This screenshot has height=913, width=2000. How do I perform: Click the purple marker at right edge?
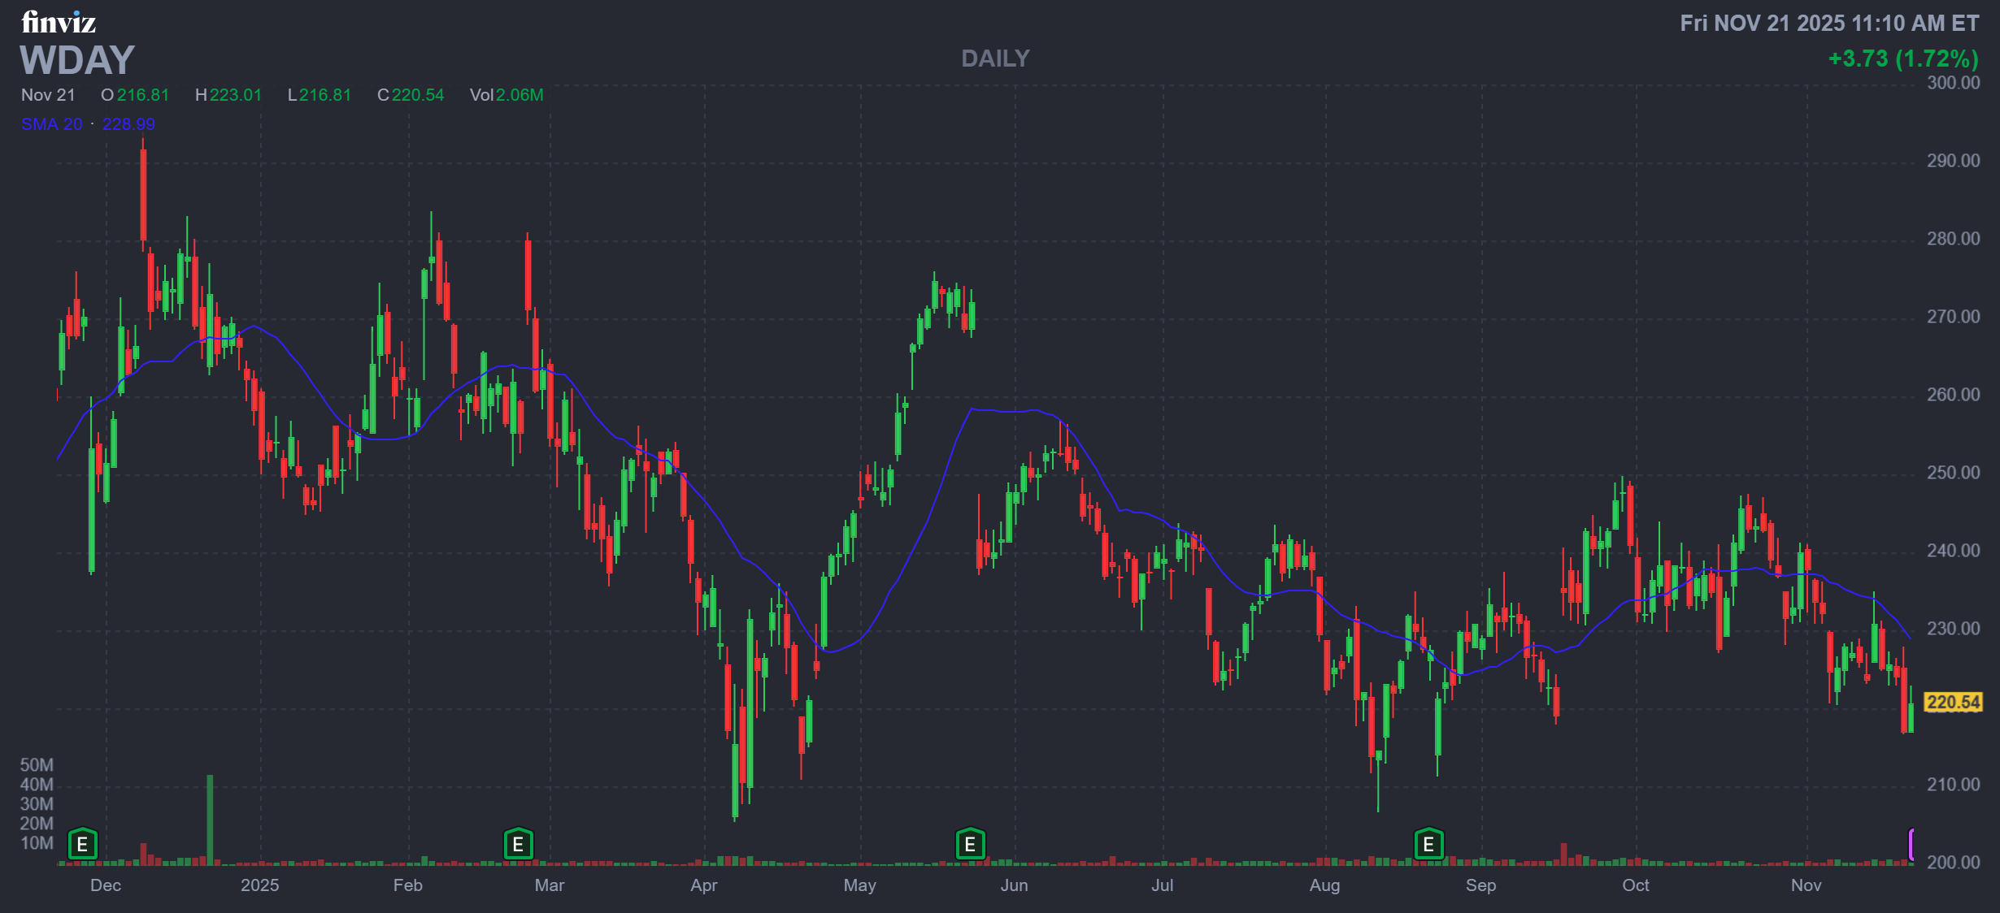tap(1911, 845)
